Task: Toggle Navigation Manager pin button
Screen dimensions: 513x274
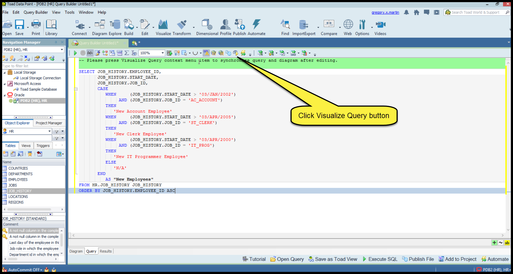Action: tap(56, 42)
